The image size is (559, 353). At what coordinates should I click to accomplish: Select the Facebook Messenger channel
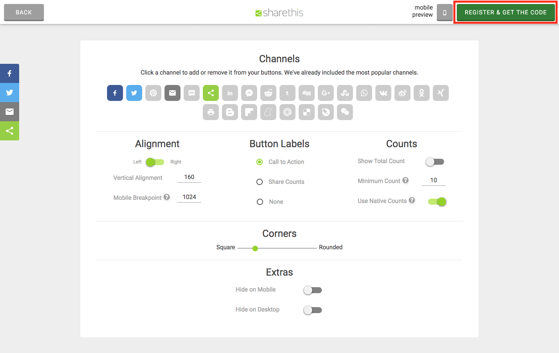[x=249, y=93]
